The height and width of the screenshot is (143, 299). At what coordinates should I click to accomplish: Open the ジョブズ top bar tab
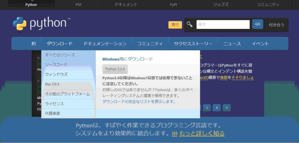click(221, 5)
